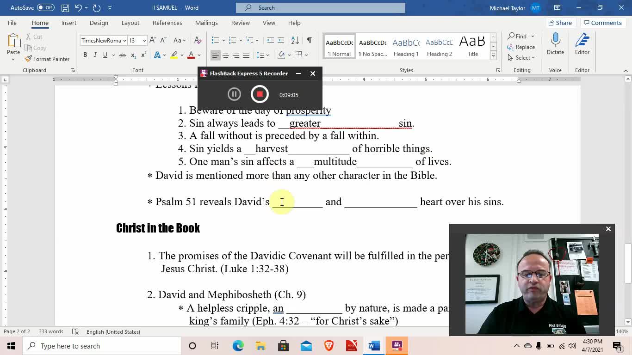Justify the paragraph text
The width and height of the screenshot is (632, 355).
click(x=246, y=55)
